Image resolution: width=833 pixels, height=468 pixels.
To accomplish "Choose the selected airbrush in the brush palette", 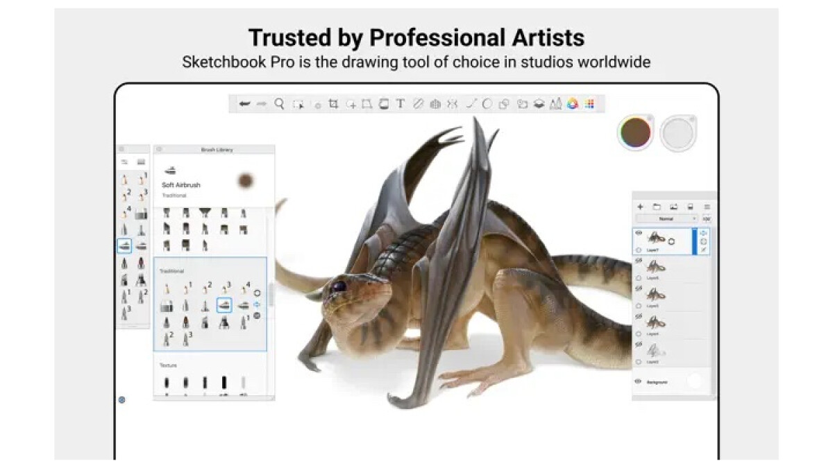I will pos(125,245).
